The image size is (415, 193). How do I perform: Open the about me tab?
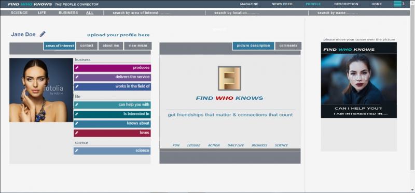tap(110, 46)
